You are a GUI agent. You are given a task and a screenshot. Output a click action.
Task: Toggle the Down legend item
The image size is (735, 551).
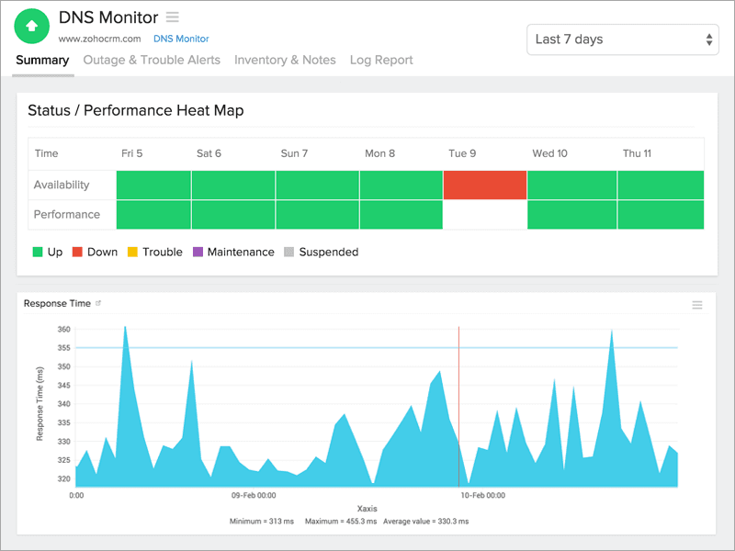pos(95,252)
